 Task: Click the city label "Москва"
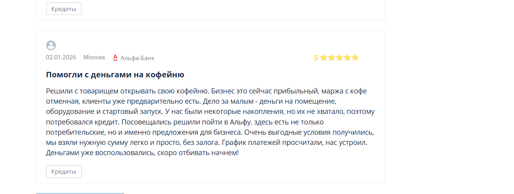pyautogui.click(x=94, y=57)
